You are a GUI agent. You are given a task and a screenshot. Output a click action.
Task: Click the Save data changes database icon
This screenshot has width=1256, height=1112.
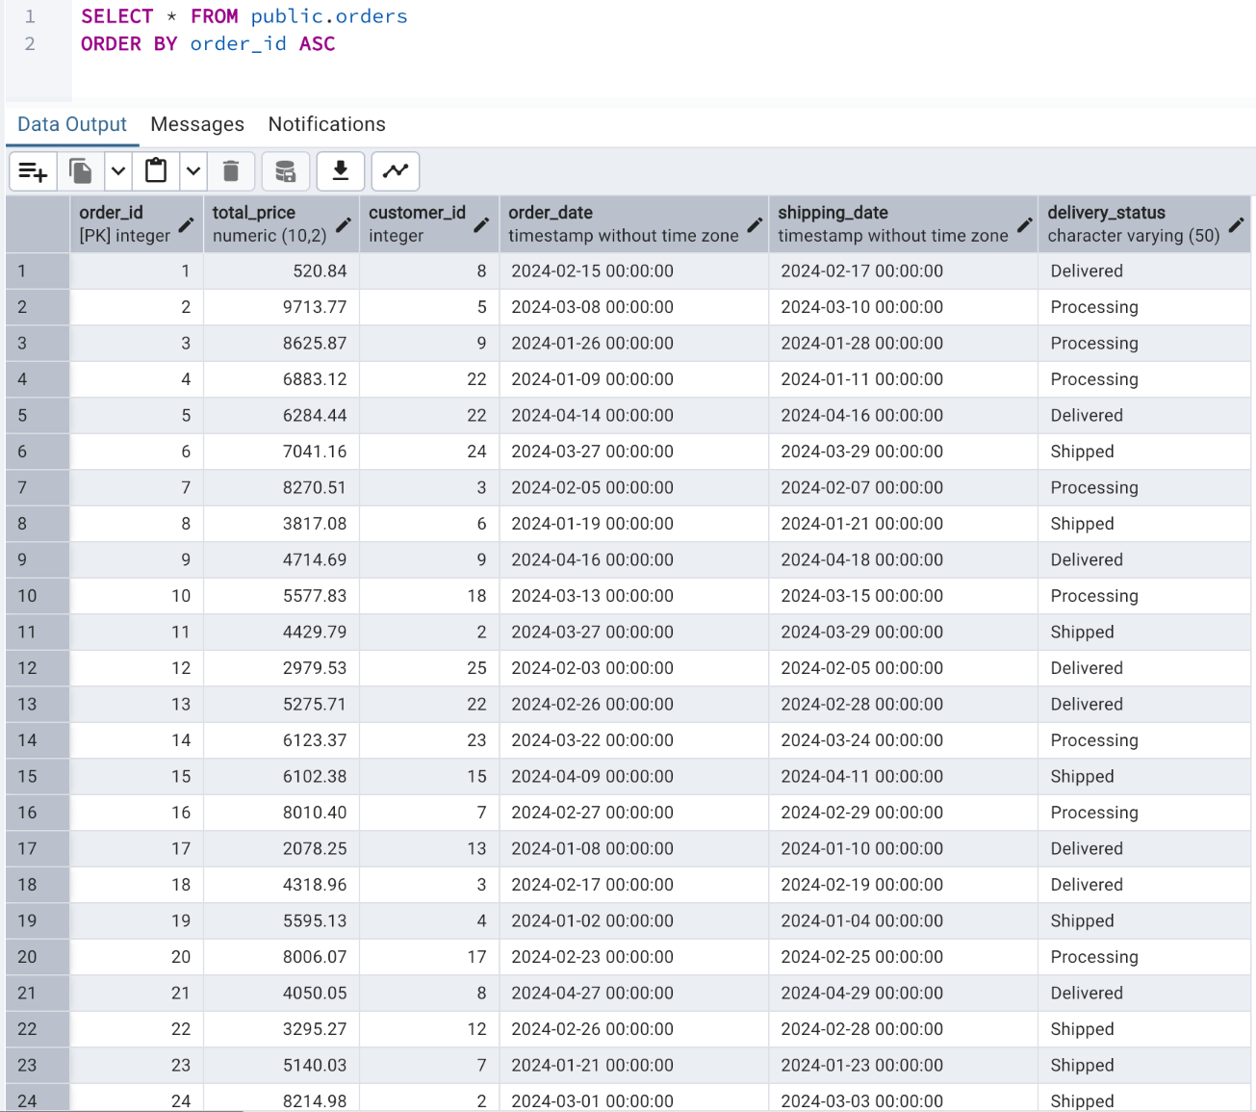pos(285,171)
